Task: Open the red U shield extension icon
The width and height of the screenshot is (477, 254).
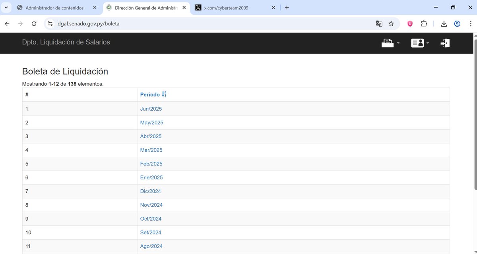Action: click(x=410, y=24)
